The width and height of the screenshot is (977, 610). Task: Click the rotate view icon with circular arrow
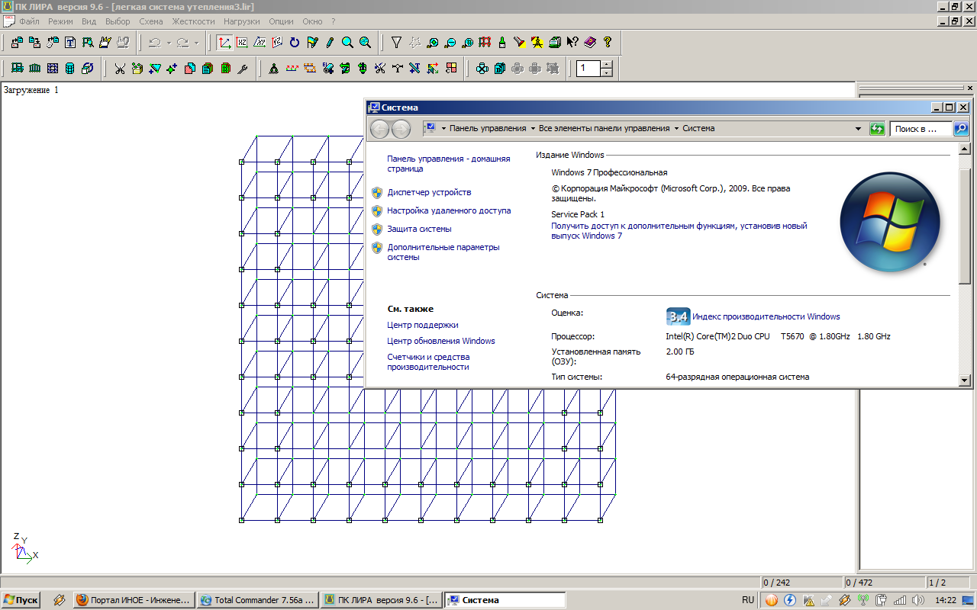coord(295,43)
